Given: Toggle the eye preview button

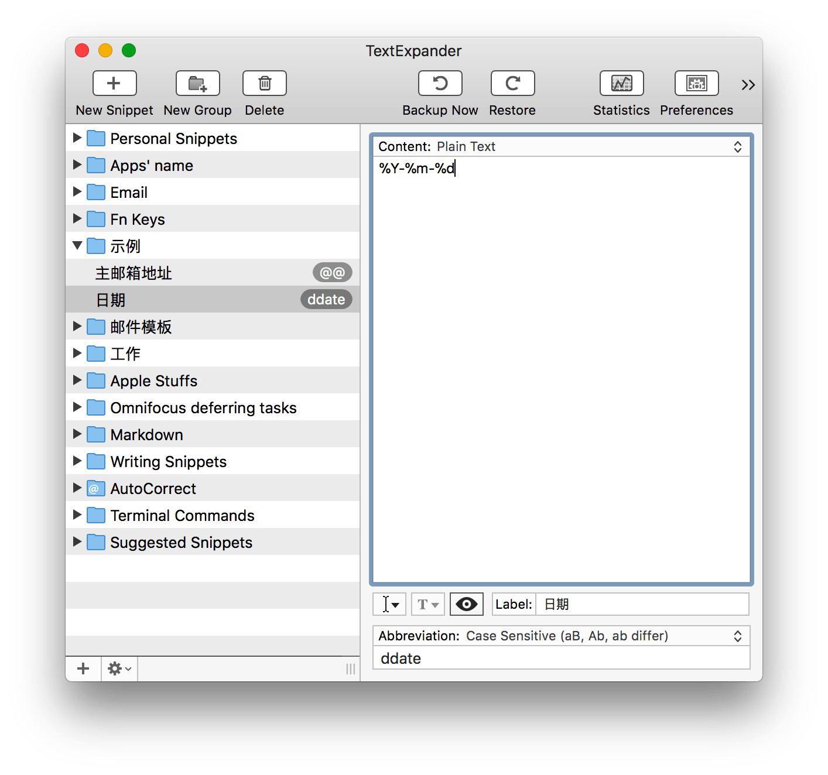Looking at the screenshot, I should tap(466, 604).
